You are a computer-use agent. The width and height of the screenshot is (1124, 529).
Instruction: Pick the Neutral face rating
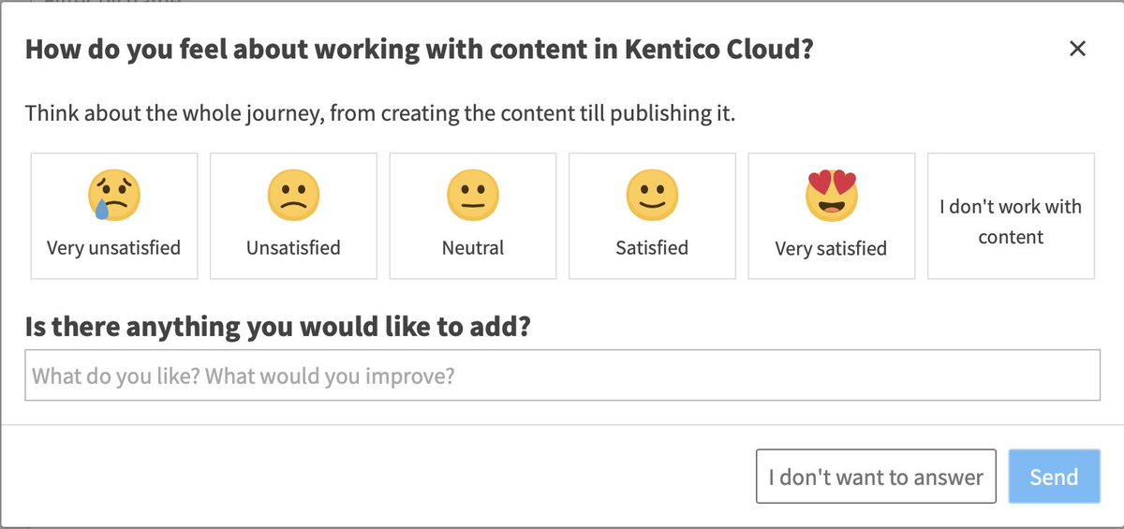pos(473,216)
